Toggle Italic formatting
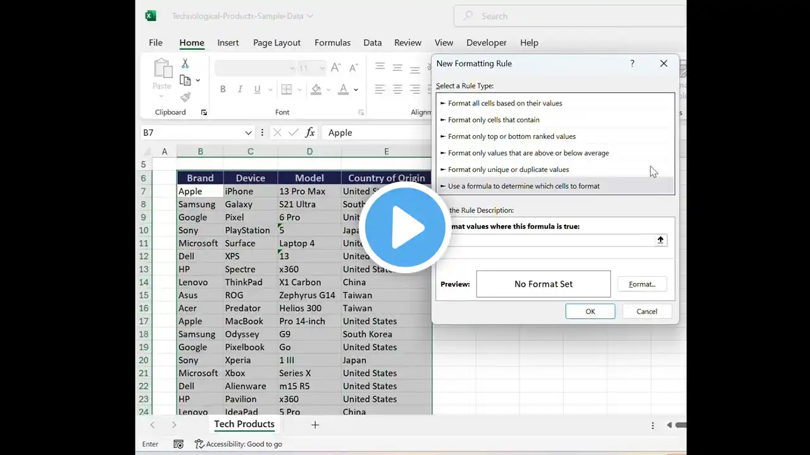 point(240,90)
